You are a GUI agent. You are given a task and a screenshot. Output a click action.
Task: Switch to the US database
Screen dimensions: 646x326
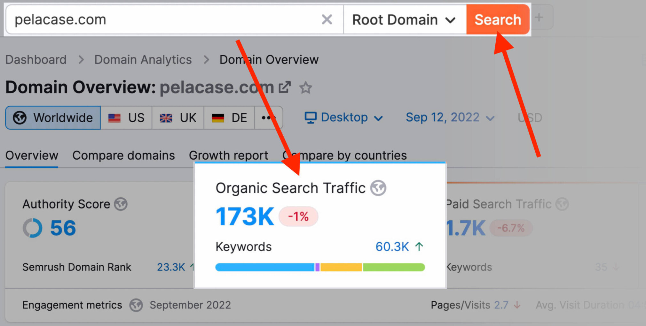click(126, 118)
